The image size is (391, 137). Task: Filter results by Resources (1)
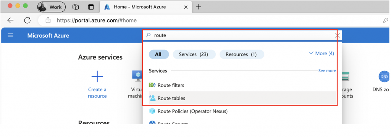(x=242, y=54)
